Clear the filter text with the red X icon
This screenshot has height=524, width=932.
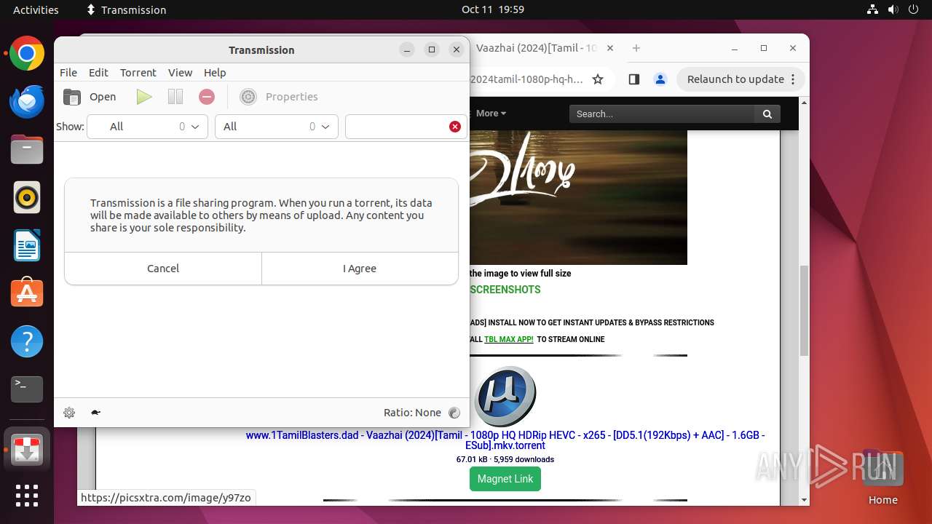pos(455,127)
